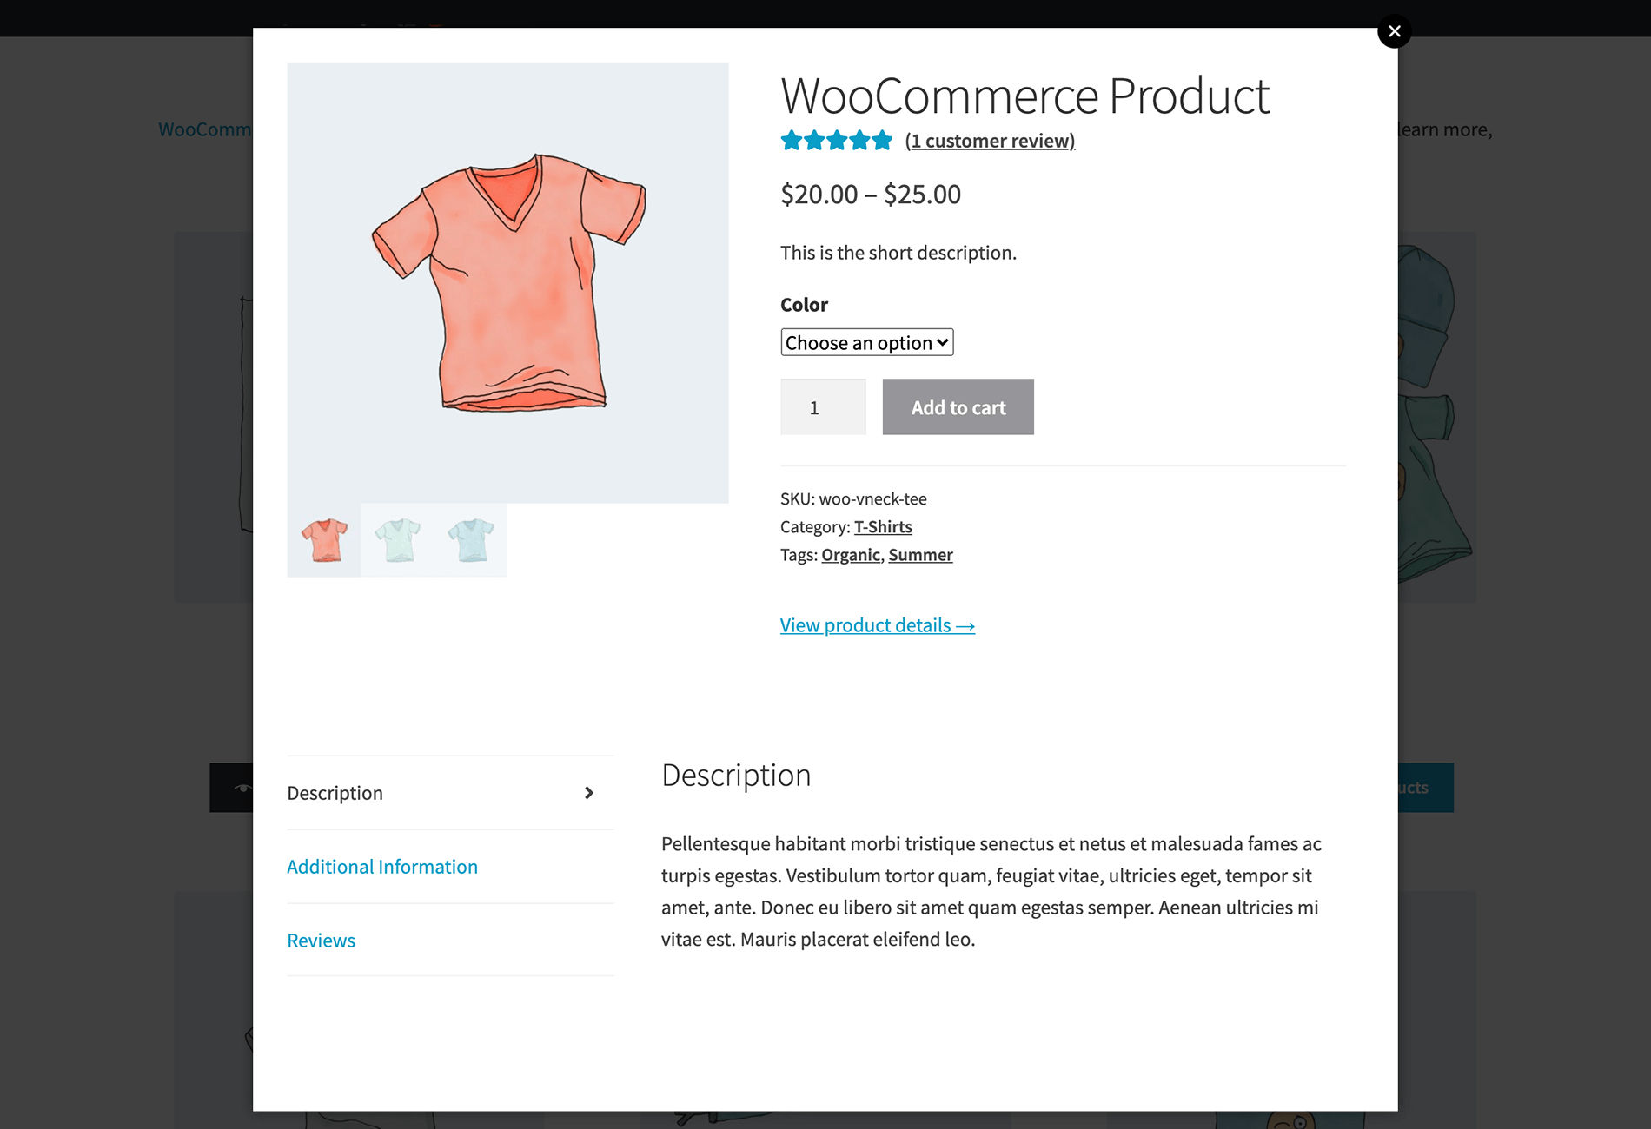Viewport: 1651px width, 1129px height.
Task: Click the eye quick-view icon behind the popup
Action: click(x=244, y=787)
